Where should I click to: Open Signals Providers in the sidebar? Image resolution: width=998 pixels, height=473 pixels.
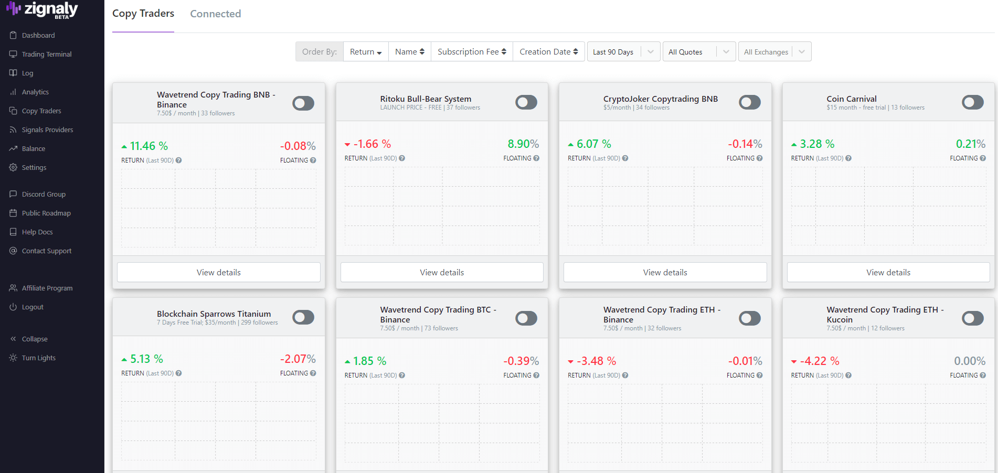click(x=47, y=130)
